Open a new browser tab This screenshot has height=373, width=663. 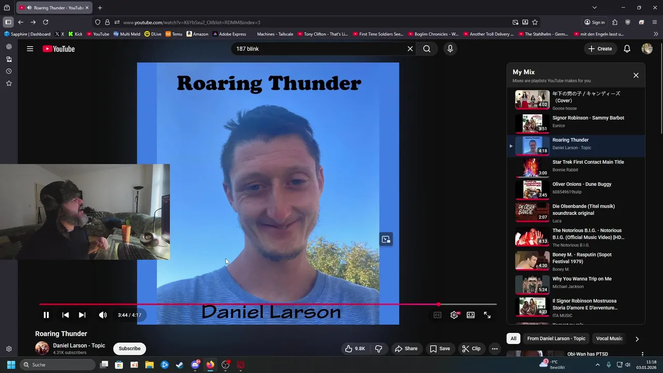pyautogui.click(x=100, y=8)
